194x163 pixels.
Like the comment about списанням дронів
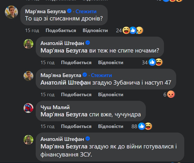(61, 30)
